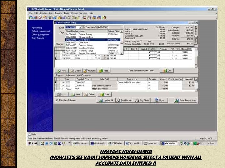This screenshot has height=168, width=225.
Task: Click the Windows Start button
Action: 33,143
